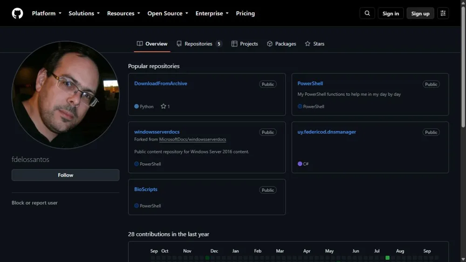This screenshot has width=466, height=262.
Task: Click '28 contributions in the last year' heading
Action: click(169, 234)
